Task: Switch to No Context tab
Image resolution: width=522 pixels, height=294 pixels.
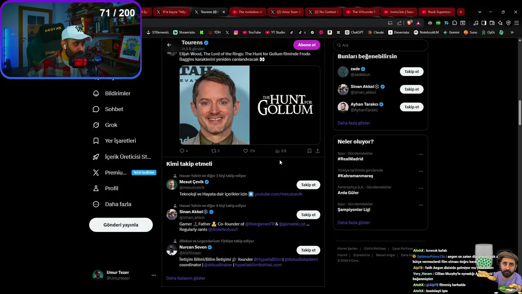Action: click(323, 12)
